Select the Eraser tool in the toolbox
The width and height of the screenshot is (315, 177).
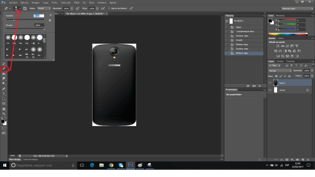(4, 69)
